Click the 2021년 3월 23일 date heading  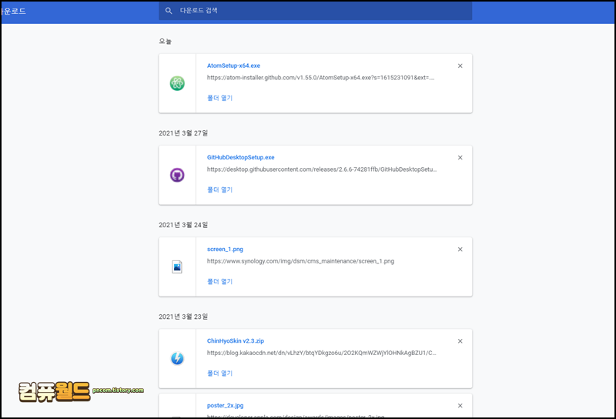[x=183, y=317]
